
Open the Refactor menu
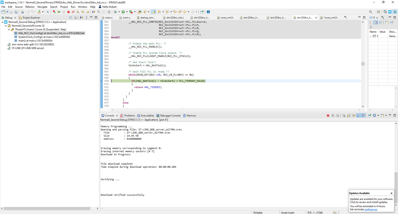(x=30, y=7)
